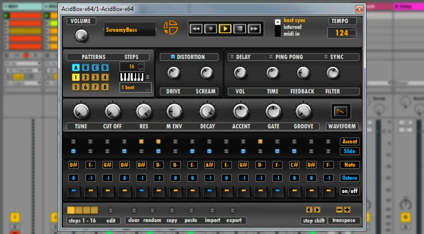Click the on/off row label button
Screen dimensions: 424x234
pos(350,191)
